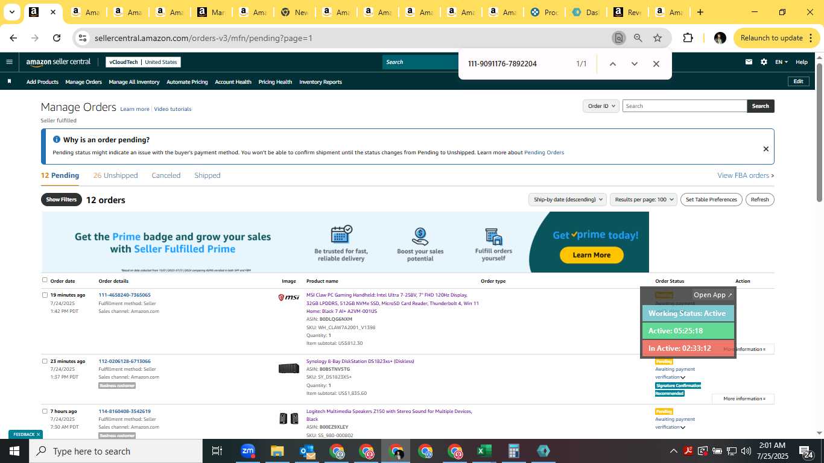Check the box for order 114-8160408-3542619
The height and width of the screenshot is (463, 824).
(45, 411)
